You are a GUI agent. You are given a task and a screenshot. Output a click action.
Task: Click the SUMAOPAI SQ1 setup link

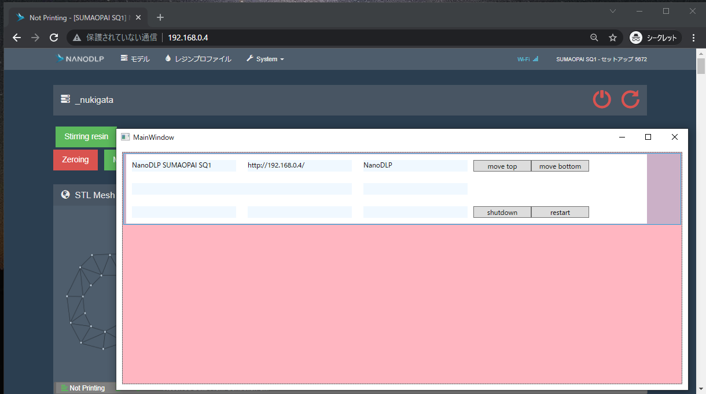(601, 58)
